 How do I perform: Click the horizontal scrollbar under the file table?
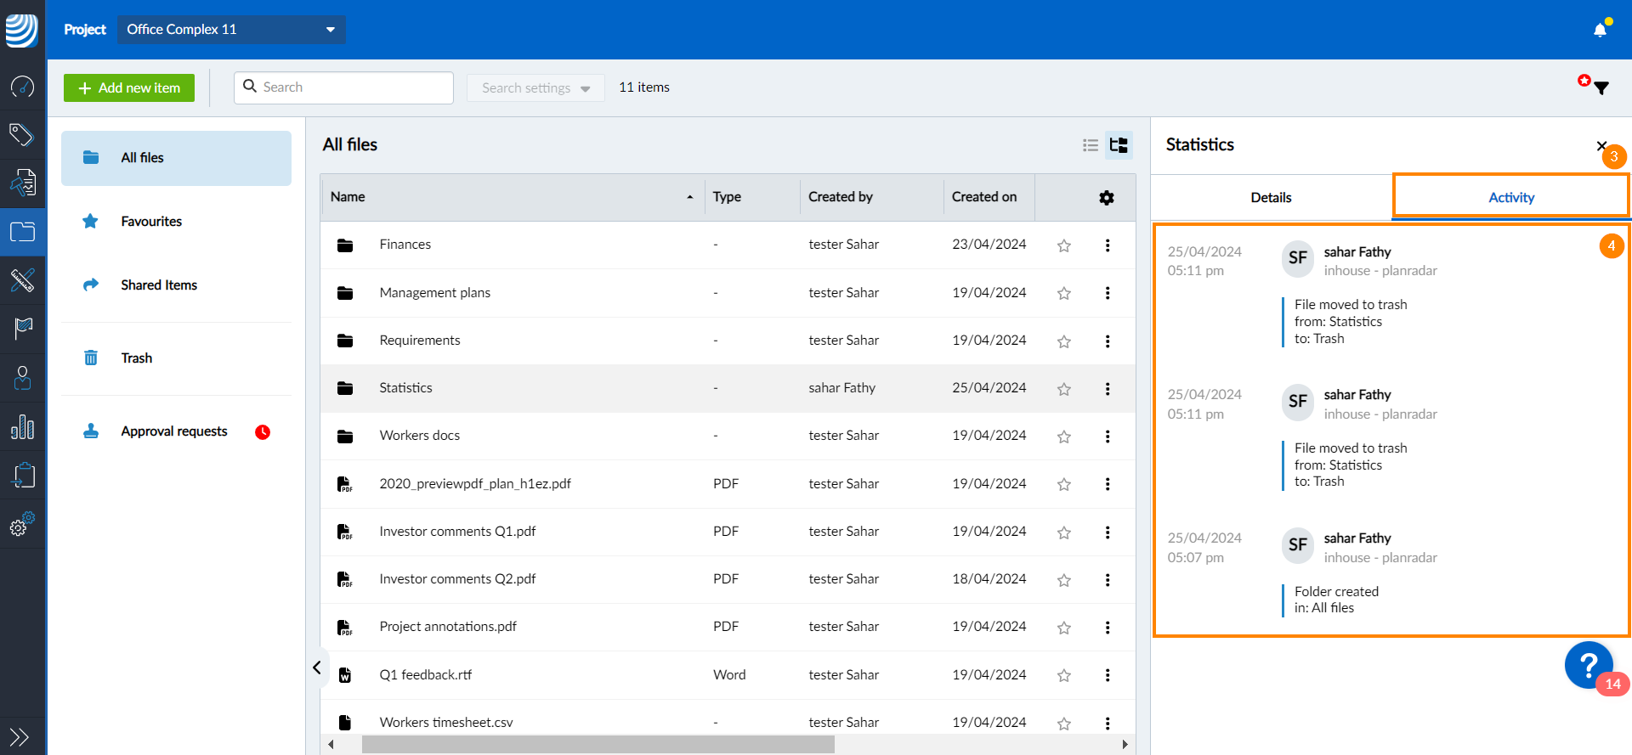598,745
